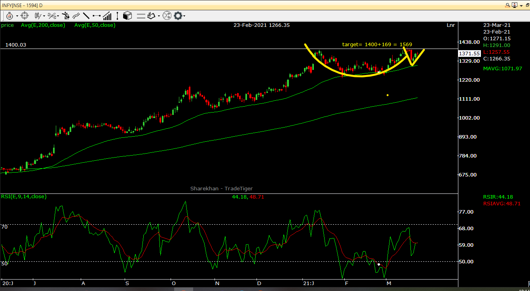Viewport: 530px width, 291px height.
Task: Click the 'Lnr' scale label
Action: pos(451,25)
